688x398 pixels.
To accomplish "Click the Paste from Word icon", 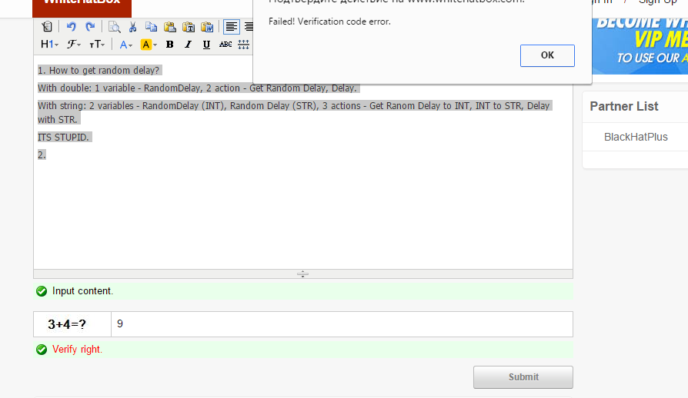I will 206,27.
